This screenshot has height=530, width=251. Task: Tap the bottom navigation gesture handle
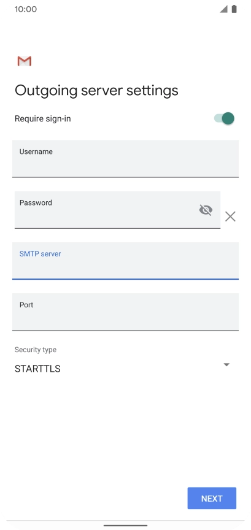click(x=125, y=526)
